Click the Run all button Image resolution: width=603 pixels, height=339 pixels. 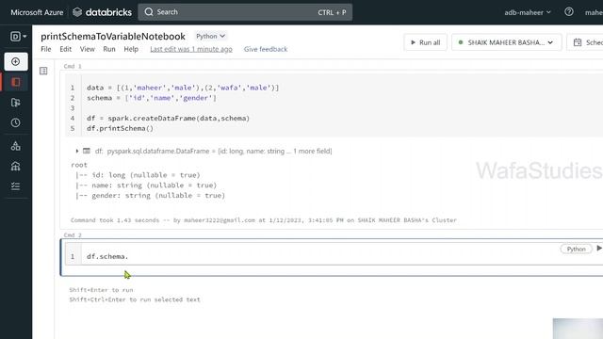[425, 42]
